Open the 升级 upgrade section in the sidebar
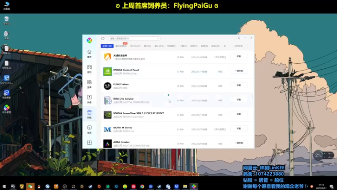The height and width of the screenshot is (190, 337). tap(89, 99)
